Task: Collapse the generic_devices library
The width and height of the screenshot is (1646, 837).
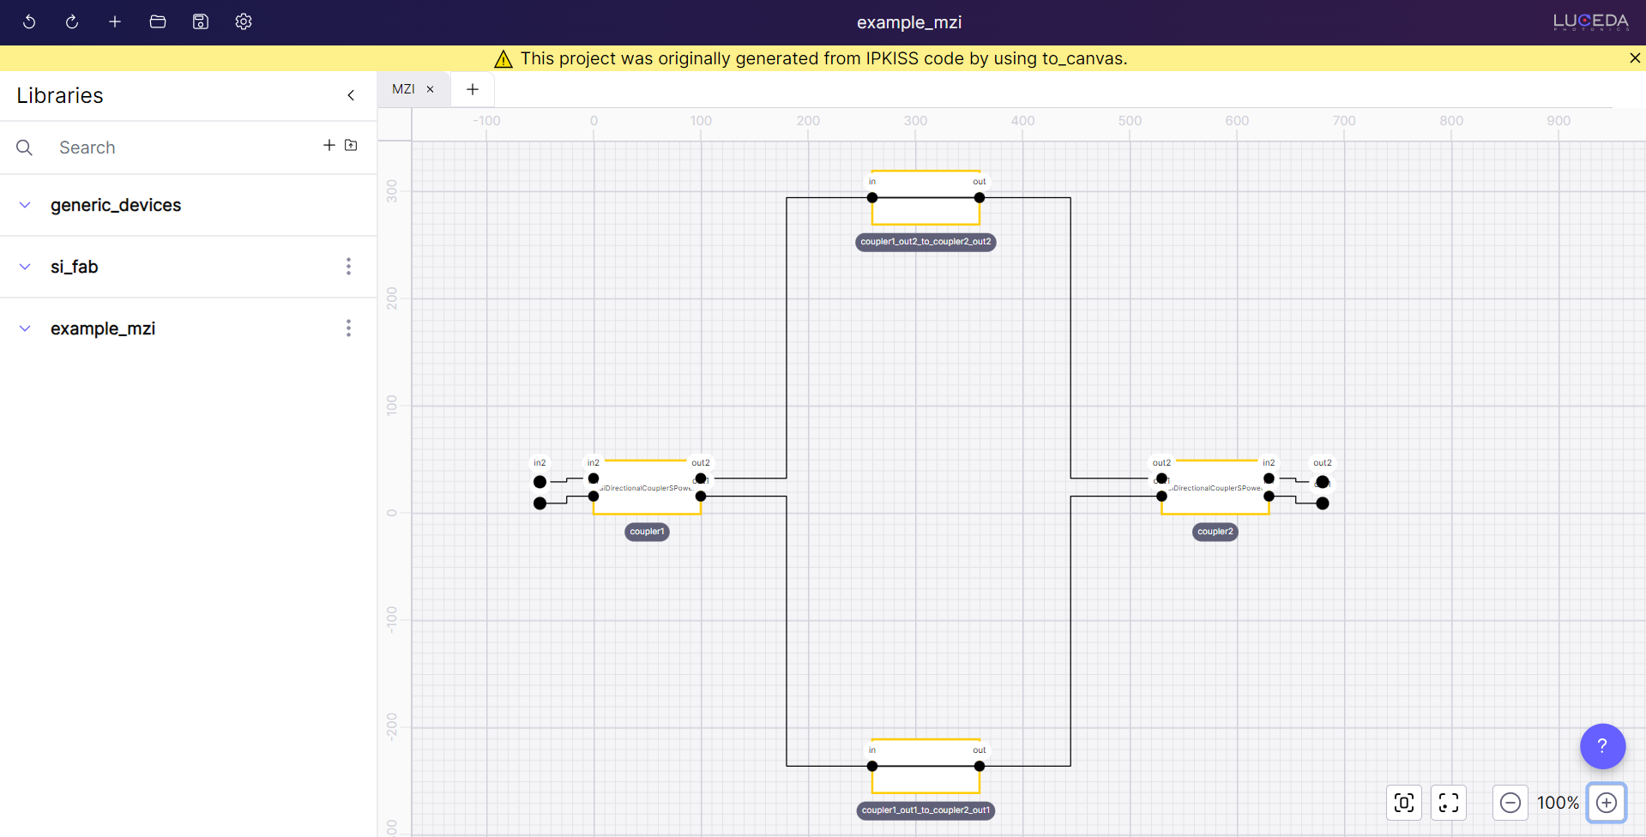Action: [x=25, y=205]
